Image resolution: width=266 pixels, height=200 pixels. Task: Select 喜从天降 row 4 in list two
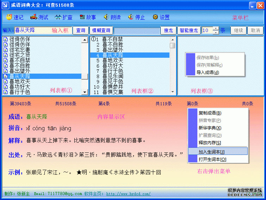point(130,55)
